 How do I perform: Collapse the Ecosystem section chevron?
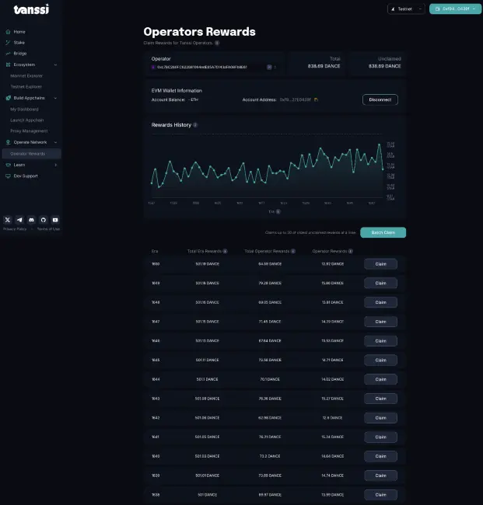tap(55, 64)
